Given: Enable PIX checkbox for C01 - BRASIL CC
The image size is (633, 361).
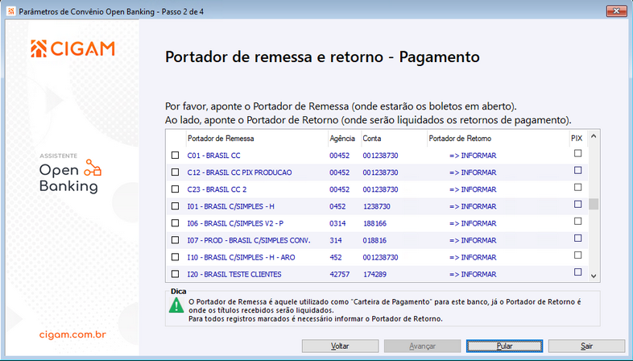Looking at the screenshot, I should [578, 153].
